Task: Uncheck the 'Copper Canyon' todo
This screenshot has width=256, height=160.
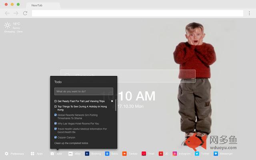Action: 56,137
